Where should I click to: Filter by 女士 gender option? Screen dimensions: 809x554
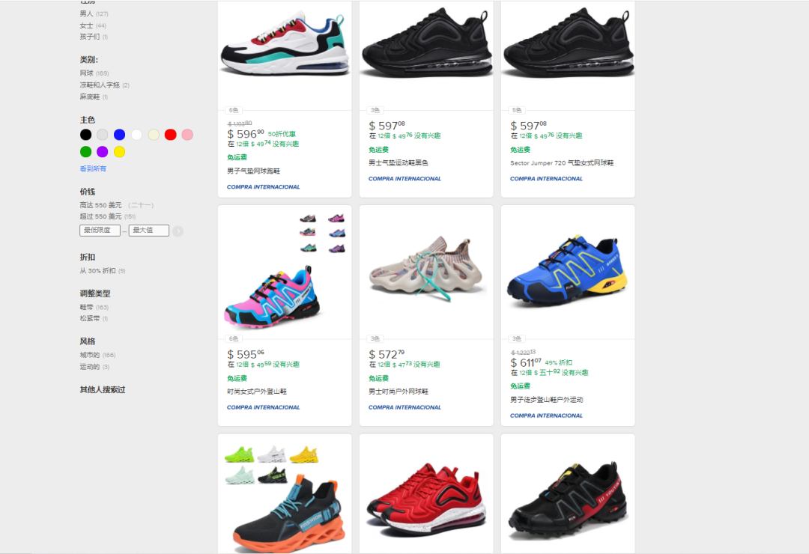coord(87,25)
